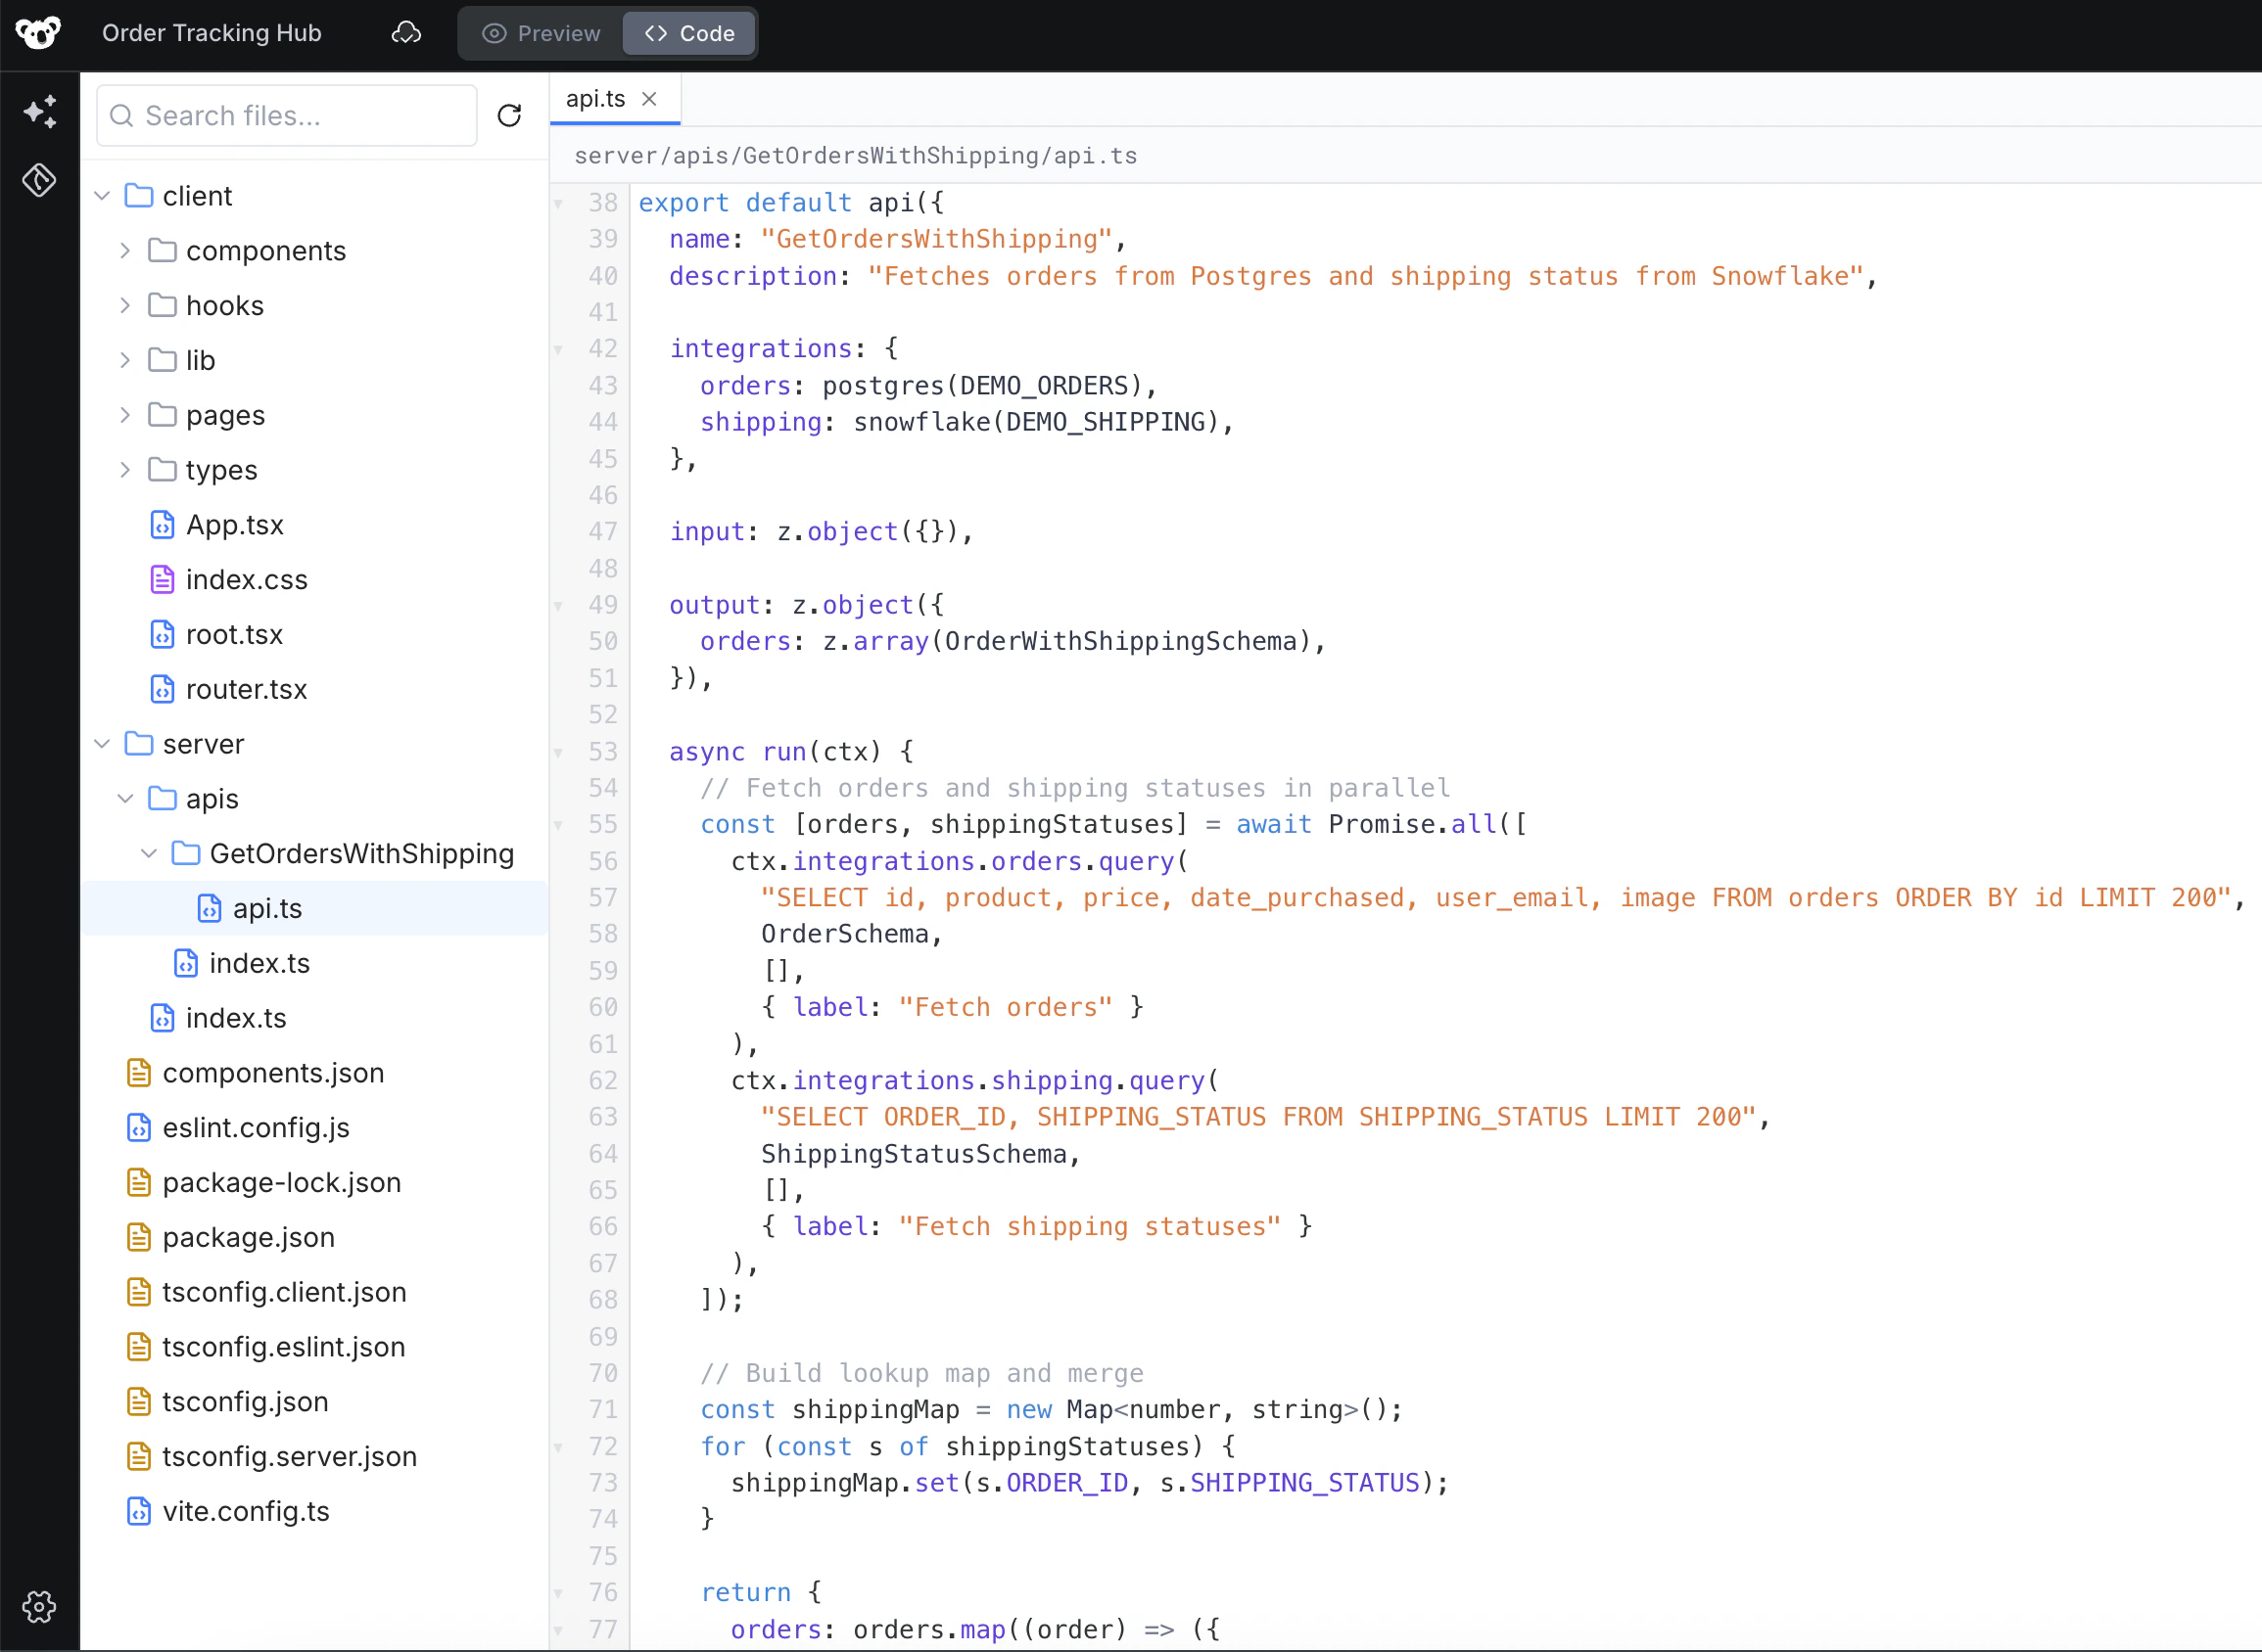Open the AI assistant sparkles panel
Viewport: 2262px width, 1652px height.
[x=40, y=111]
